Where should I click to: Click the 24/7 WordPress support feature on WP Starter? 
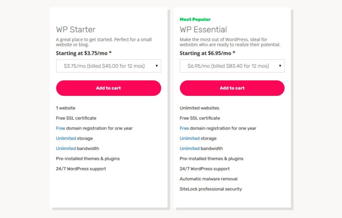click(81, 169)
